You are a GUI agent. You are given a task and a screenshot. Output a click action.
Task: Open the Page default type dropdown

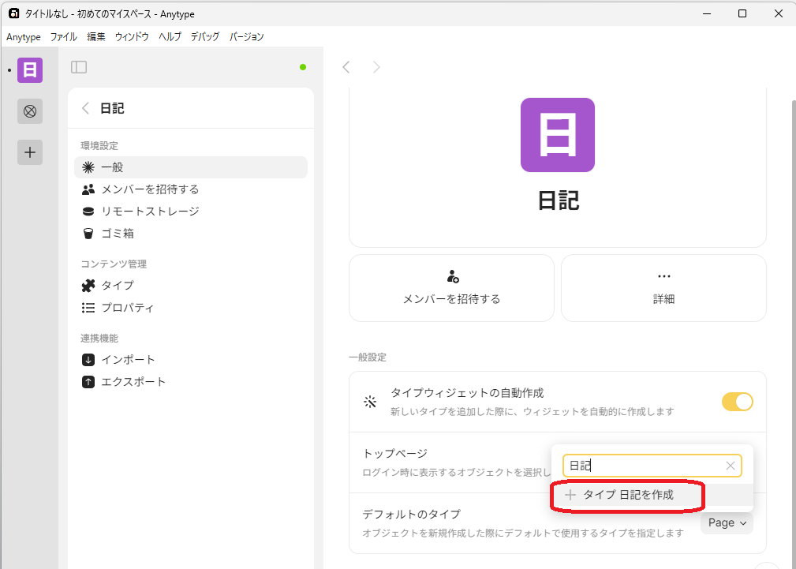(727, 522)
